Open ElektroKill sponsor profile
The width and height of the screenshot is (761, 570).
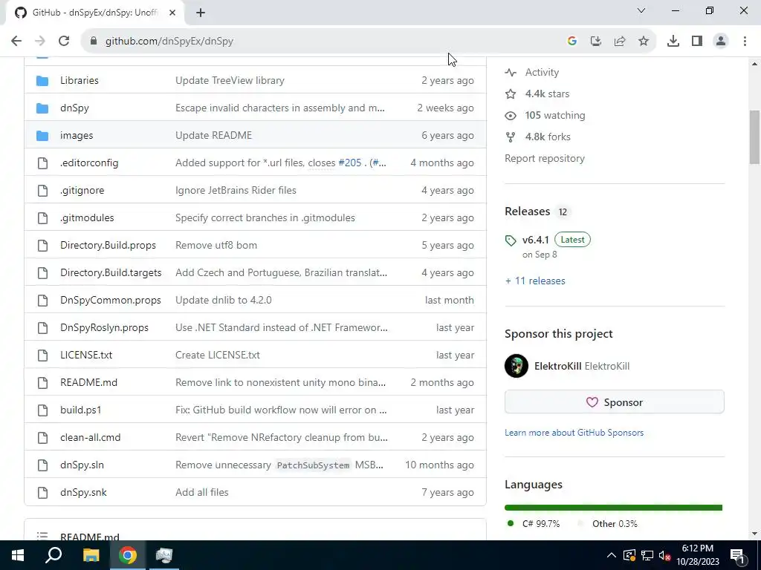point(581,366)
